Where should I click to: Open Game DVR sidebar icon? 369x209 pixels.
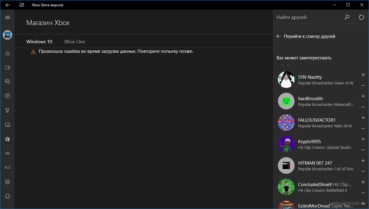(7, 125)
